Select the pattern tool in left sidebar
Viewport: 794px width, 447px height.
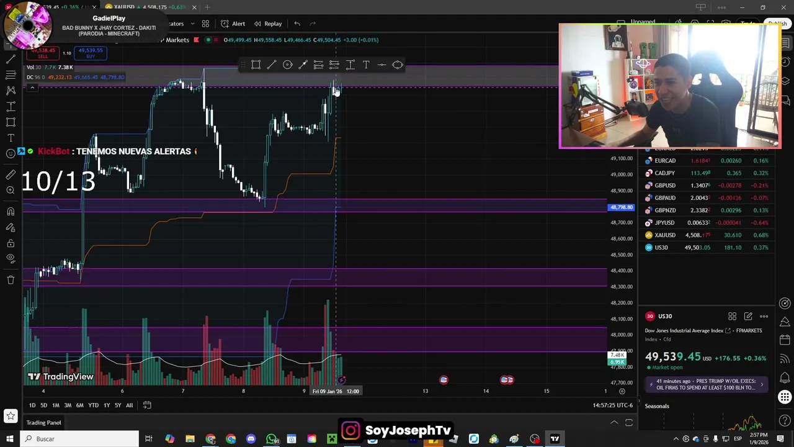[x=11, y=91]
